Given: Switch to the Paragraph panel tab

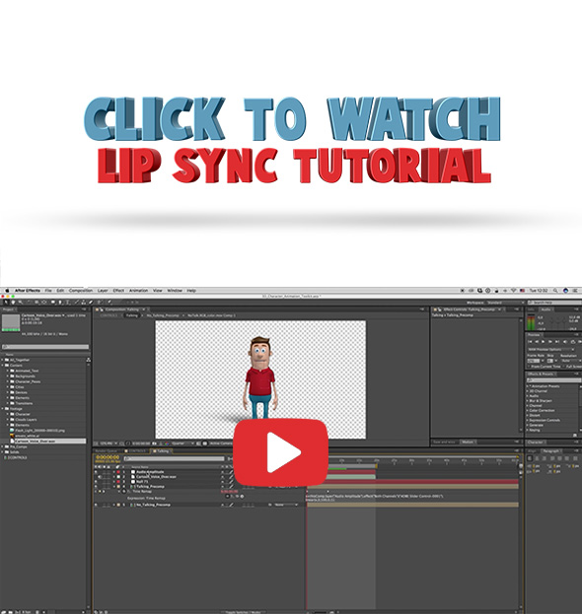Looking at the screenshot, I should (x=550, y=451).
